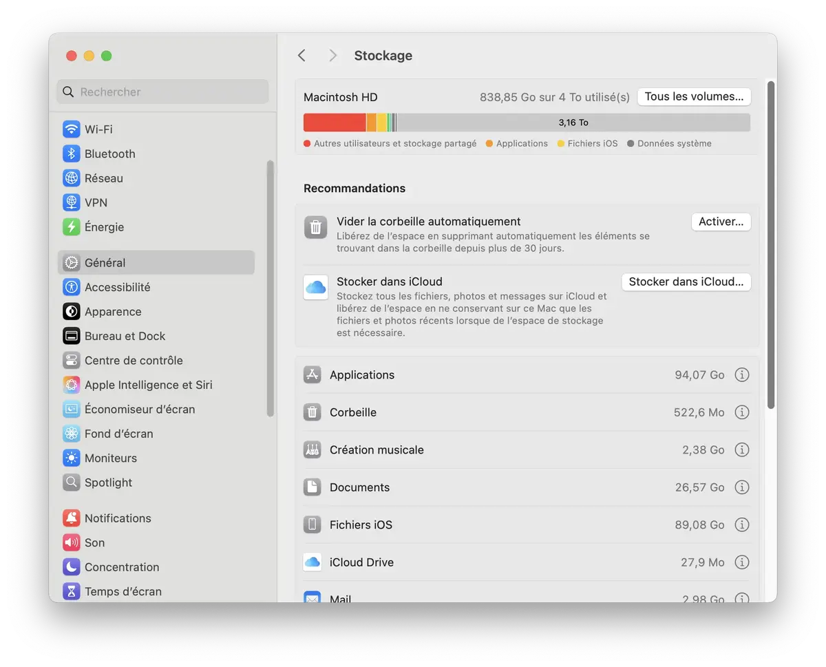Click the main panel vertical scrollbar
The width and height of the screenshot is (826, 667).
tap(771, 244)
